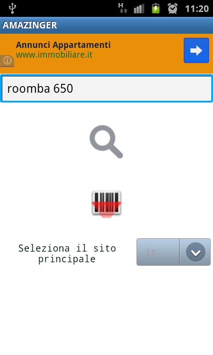
Task: Tap the 11:20 clock in the status bar
Action: click(x=197, y=9)
